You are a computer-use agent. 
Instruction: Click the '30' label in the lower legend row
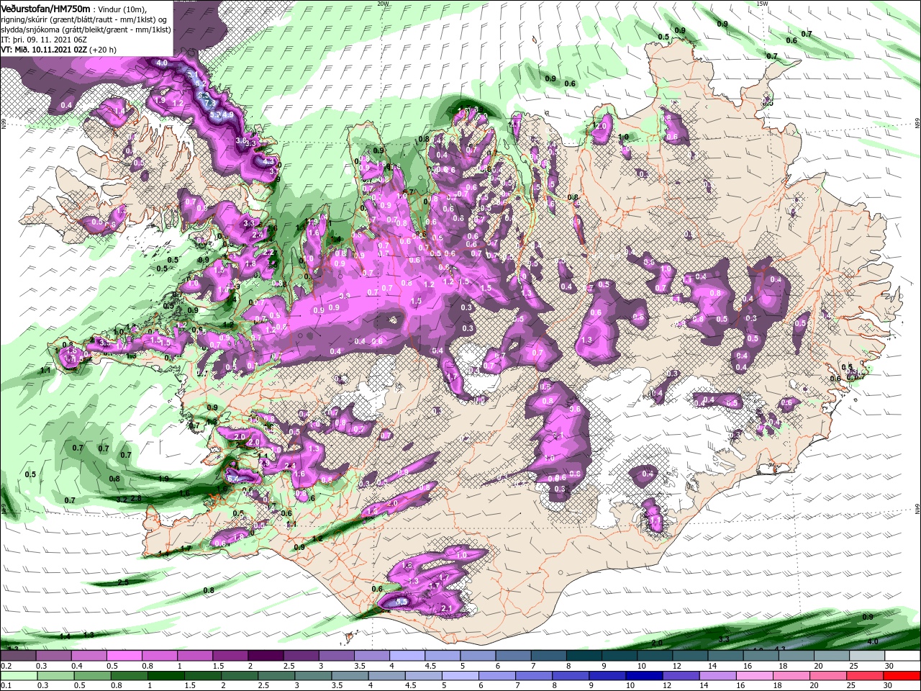coord(889,686)
